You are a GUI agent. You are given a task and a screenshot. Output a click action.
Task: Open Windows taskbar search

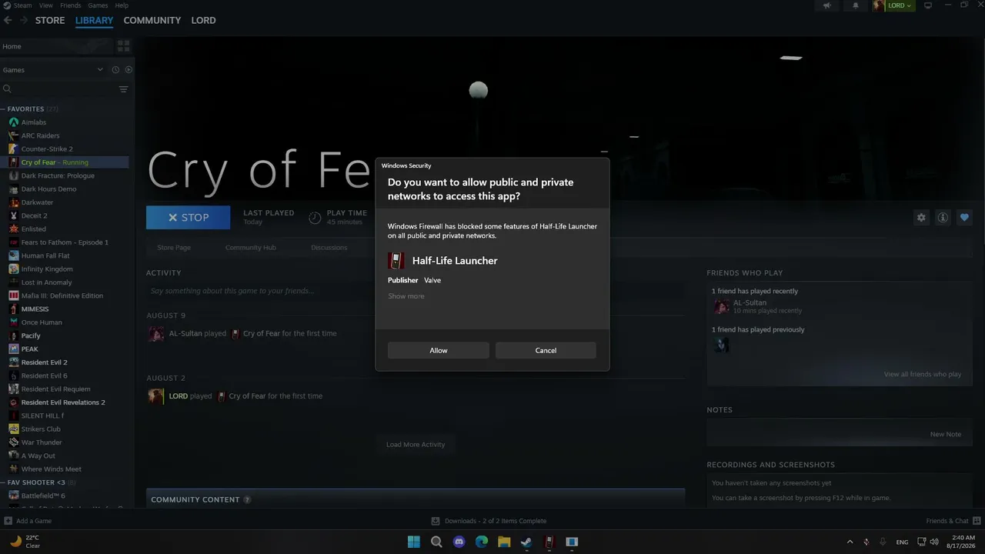(436, 542)
